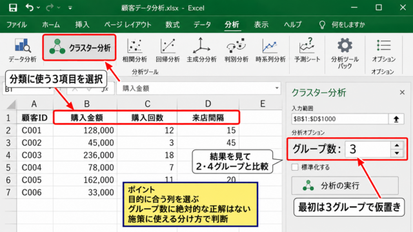
Task: Switch to the ホーム ribbon tab
Action: click(x=51, y=24)
